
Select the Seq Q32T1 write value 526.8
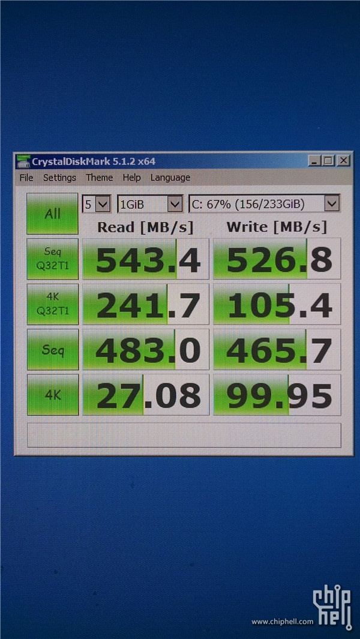[277, 259]
